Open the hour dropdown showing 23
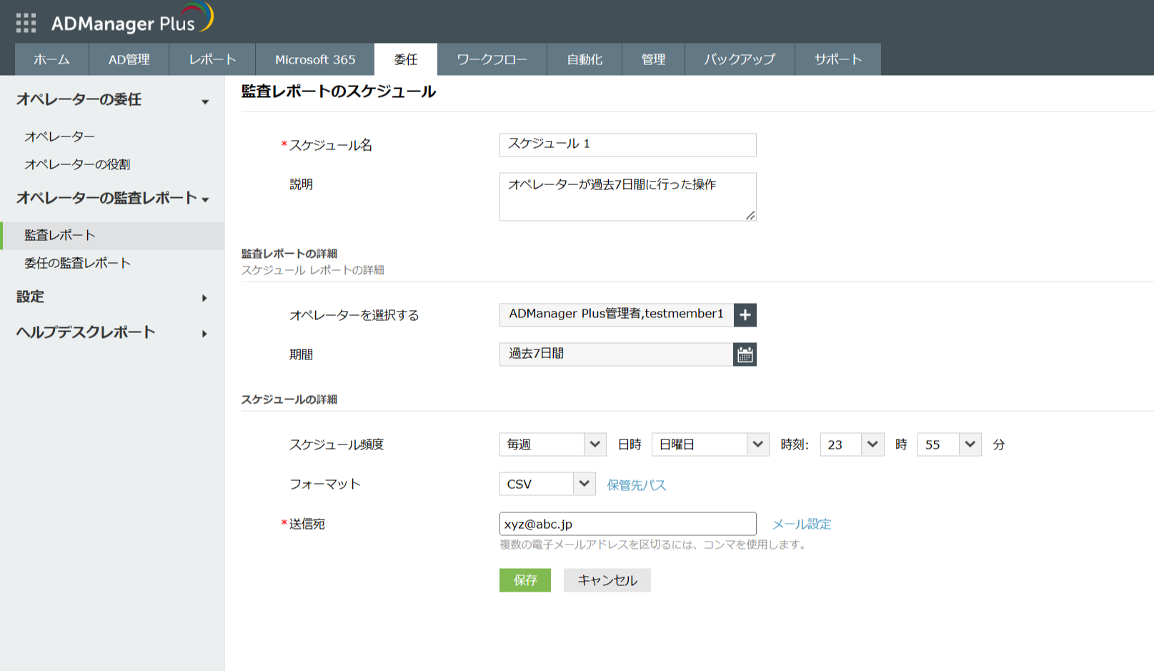The width and height of the screenshot is (1154, 671). click(852, 444)
